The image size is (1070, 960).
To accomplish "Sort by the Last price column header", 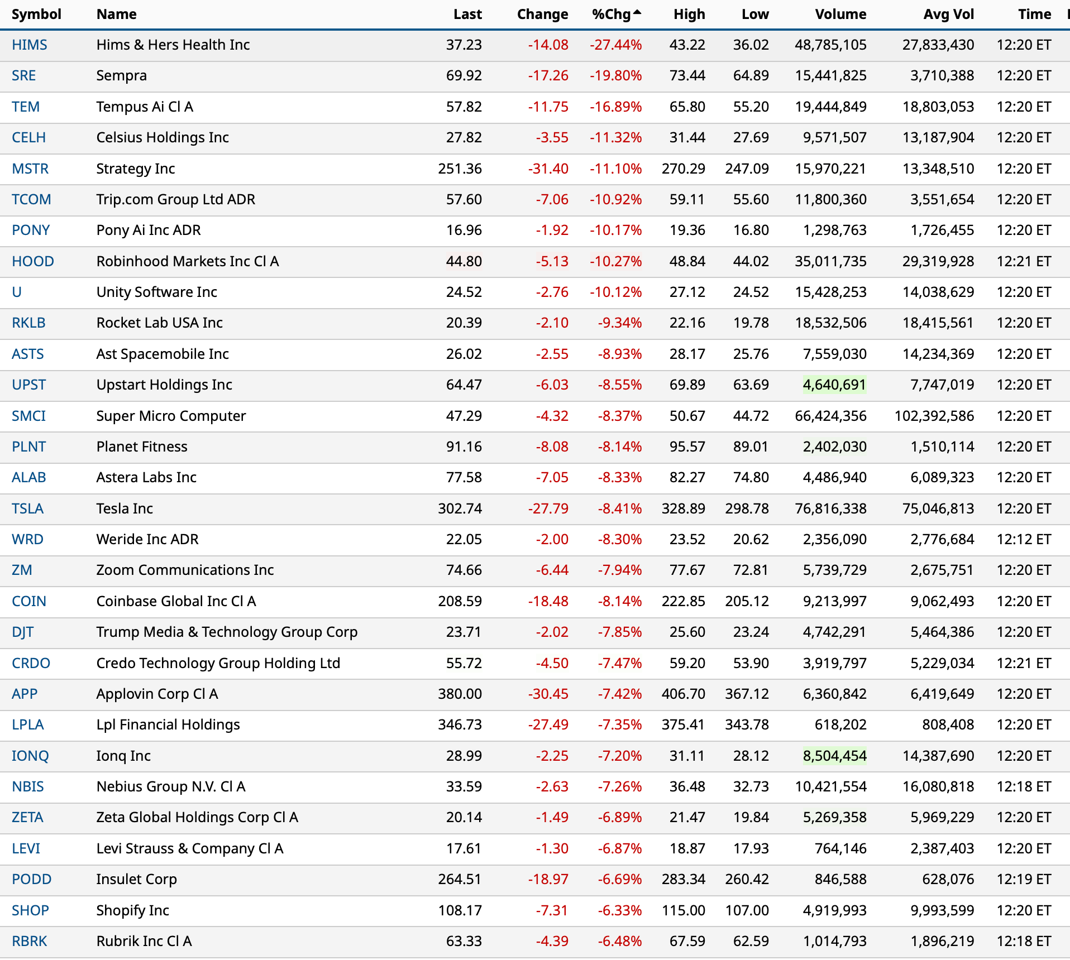I will (x=467, y=15).
